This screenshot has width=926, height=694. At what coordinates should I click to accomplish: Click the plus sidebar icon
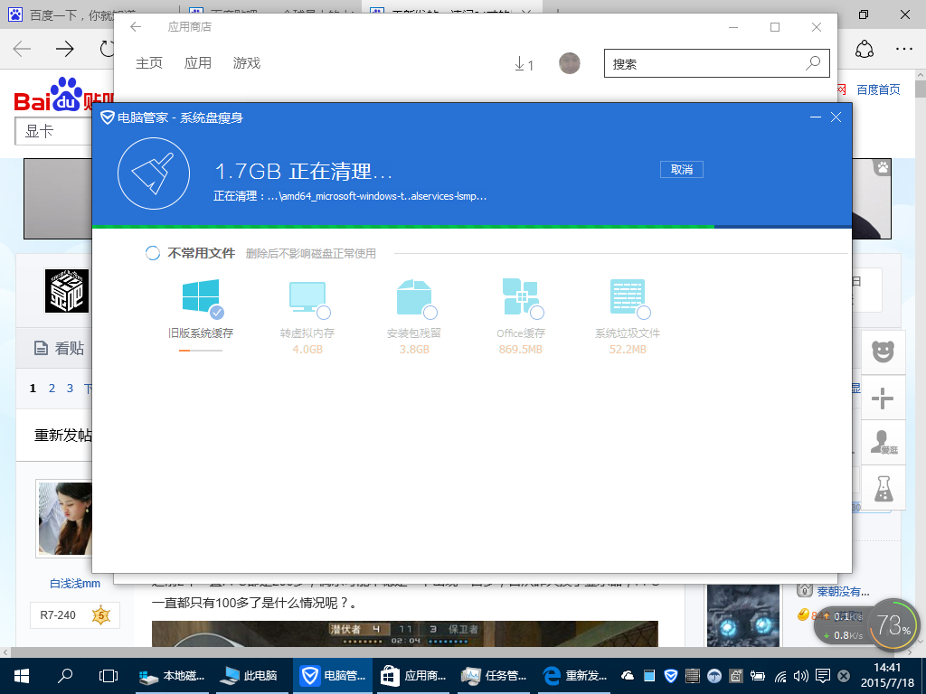[883, 398]
